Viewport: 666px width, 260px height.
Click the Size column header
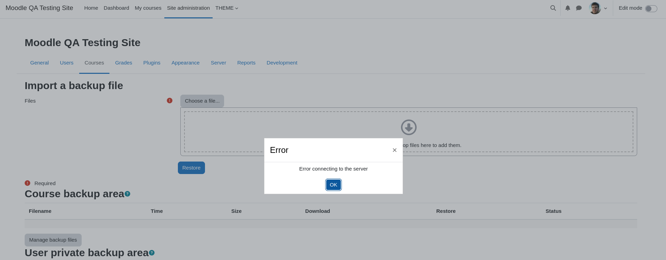click(x=237, y=211)
